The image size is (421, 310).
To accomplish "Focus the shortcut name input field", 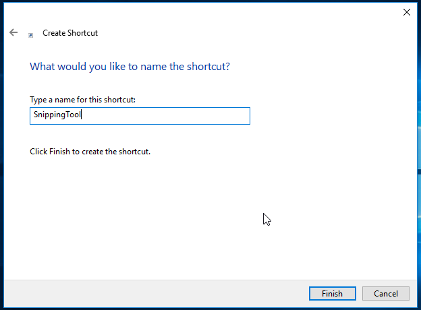I will coord(140,116).
